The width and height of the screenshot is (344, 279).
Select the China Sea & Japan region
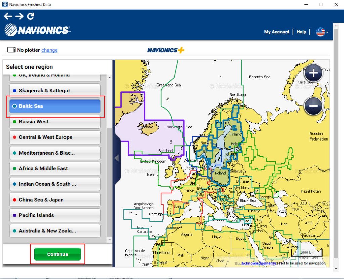tap(55, 200)
